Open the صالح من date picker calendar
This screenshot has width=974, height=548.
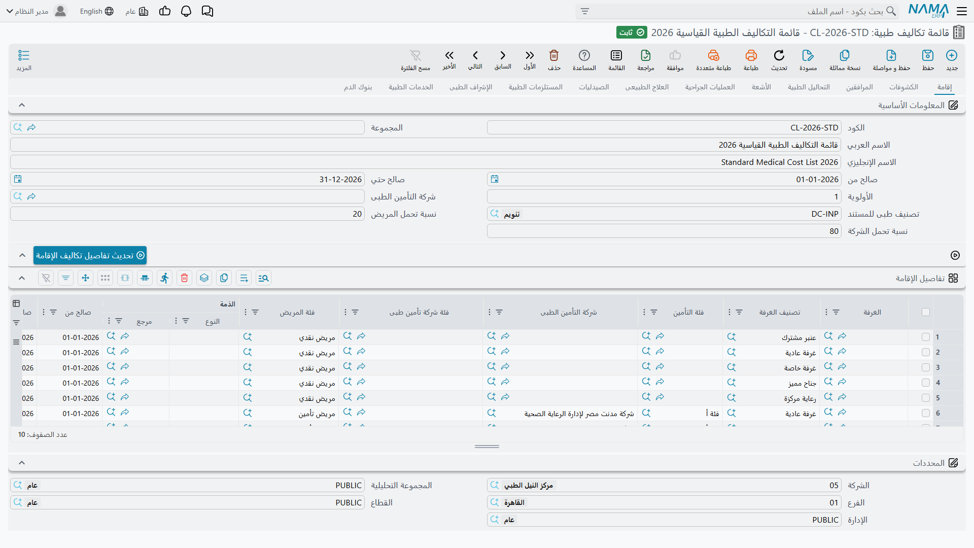tap(495, 179)
